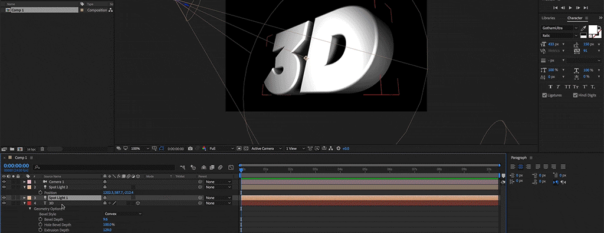This screenshot has width=604, height=233.
Task: Open the composition flowchart icon in viewer
Action: pos(330,148)
